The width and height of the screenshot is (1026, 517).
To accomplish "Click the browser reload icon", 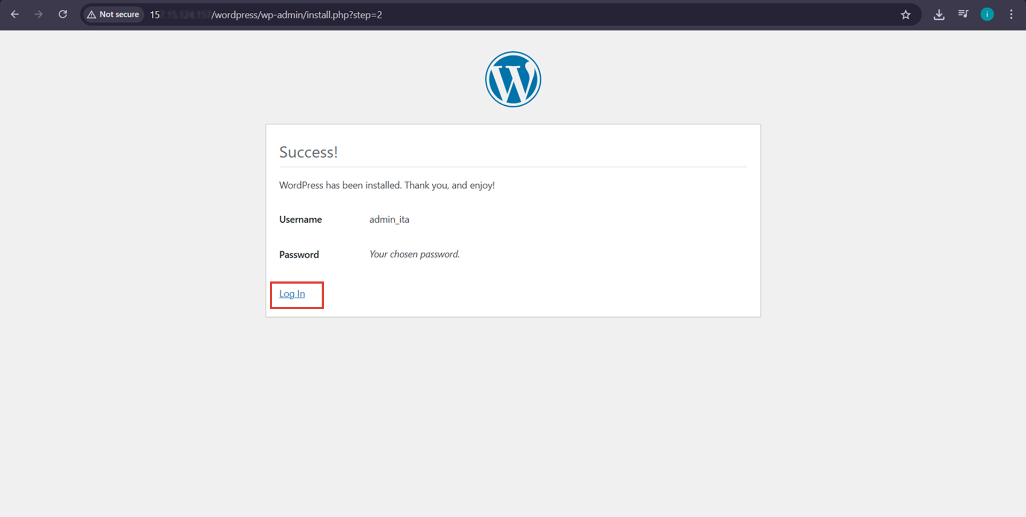I will pos(63,14).
